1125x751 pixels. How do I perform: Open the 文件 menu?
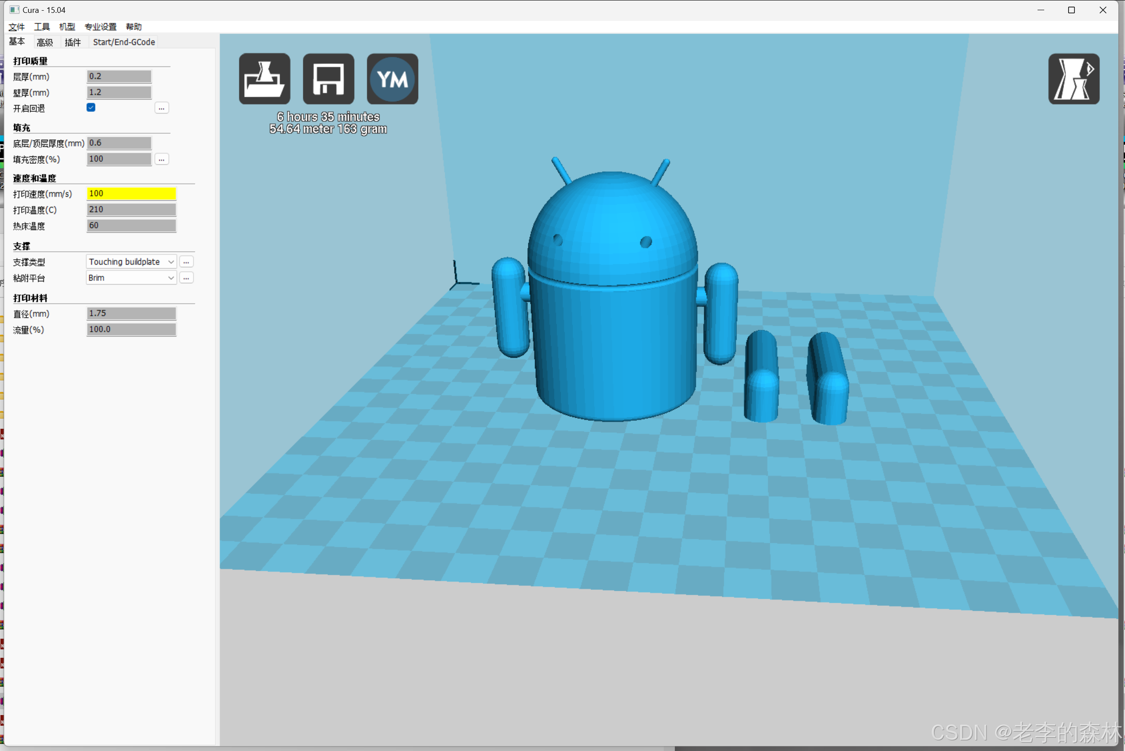click(x=16, y=27)
